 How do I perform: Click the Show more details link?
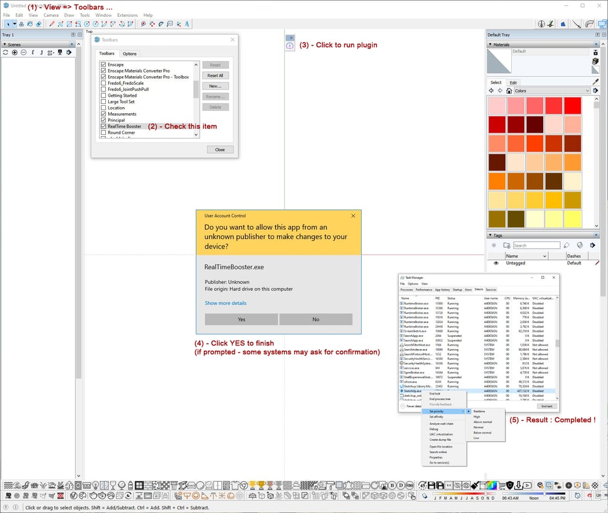click(225, 303)
